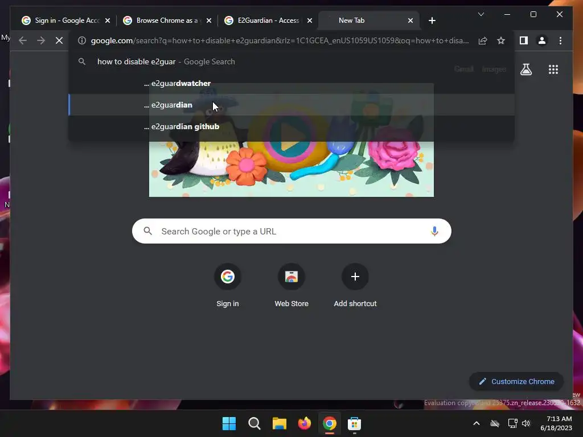Screen dimensions: 583x437
Task: Choose the e2guardwatcher suggestion
Action: pyautogui.click(x=291, y=83)
